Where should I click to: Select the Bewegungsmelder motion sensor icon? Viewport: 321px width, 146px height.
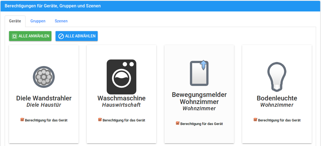click(x=199, y=73)
